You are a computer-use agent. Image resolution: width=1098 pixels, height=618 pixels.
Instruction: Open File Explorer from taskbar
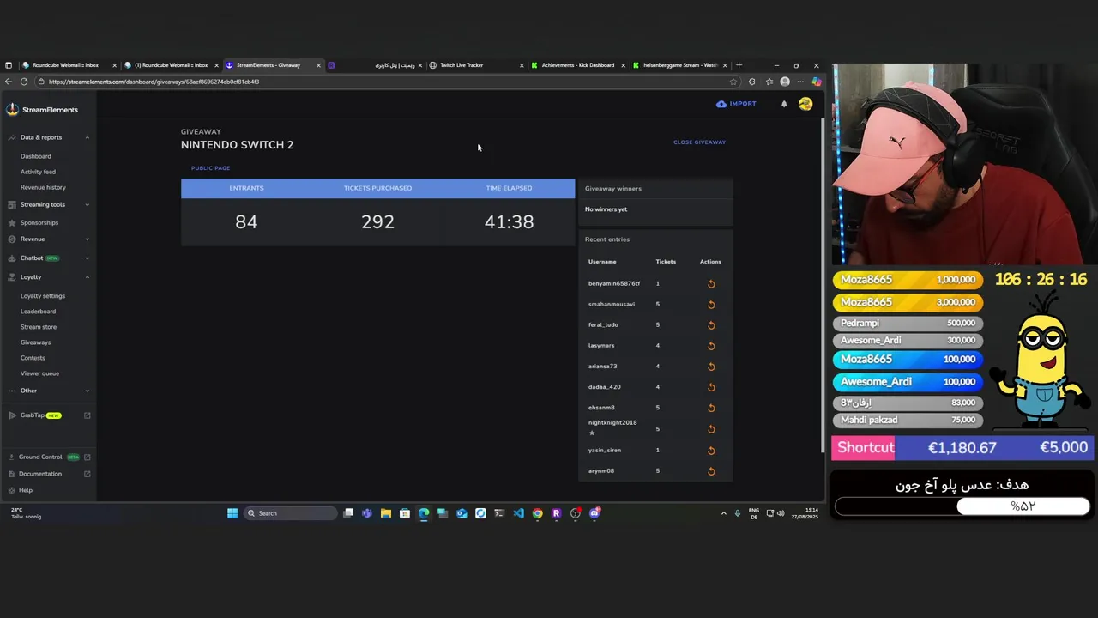pyautogui.click(x=386, y=513)
